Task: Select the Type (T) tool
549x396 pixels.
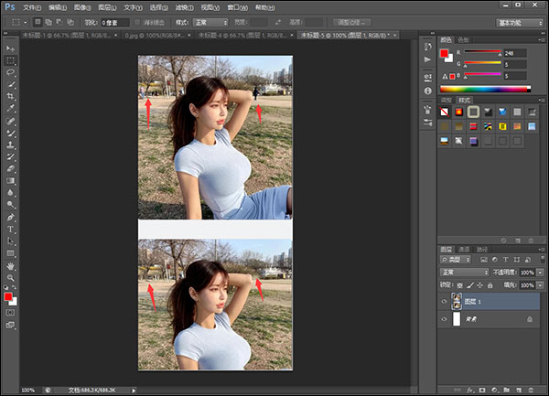Action: [11, 229]
